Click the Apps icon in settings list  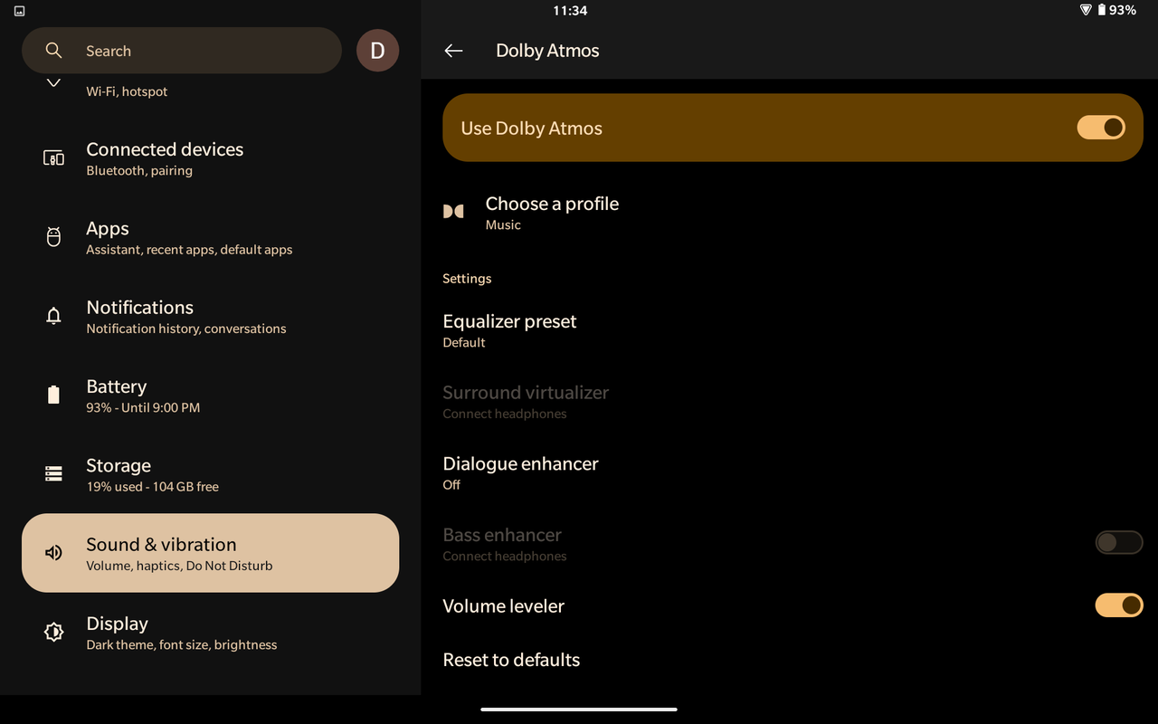coord(53,237)
